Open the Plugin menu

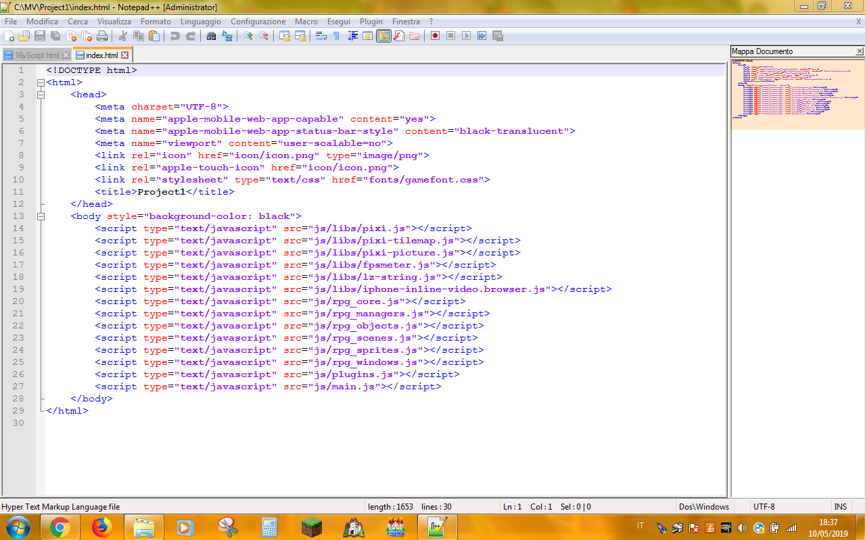coord(371,22)
